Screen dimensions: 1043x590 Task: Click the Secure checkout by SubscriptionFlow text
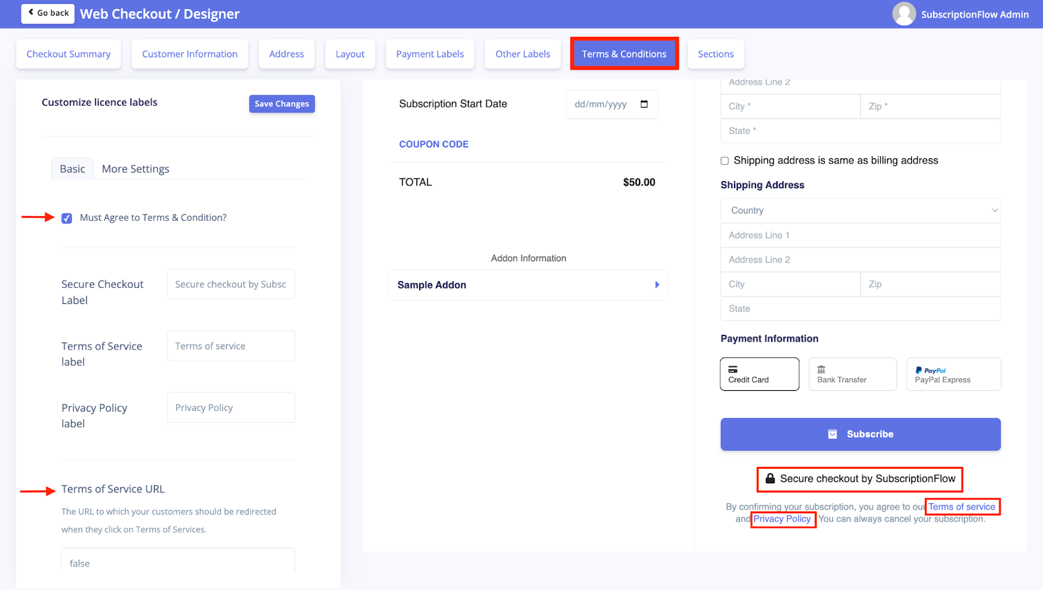coord(868,479)
